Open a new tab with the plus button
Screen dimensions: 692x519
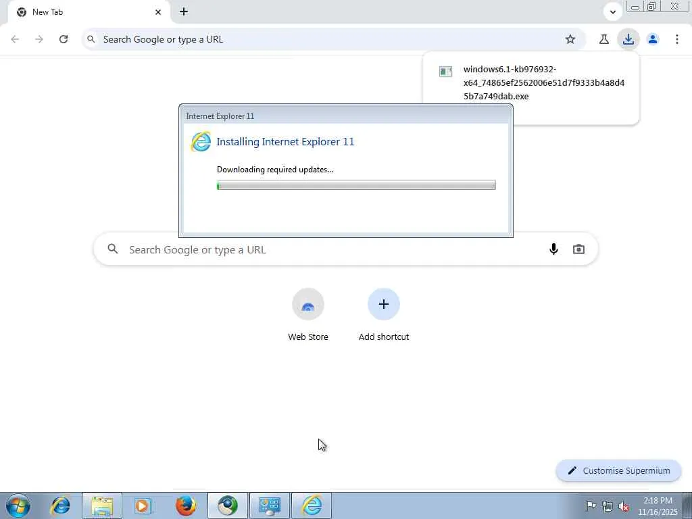click(184, 12)
